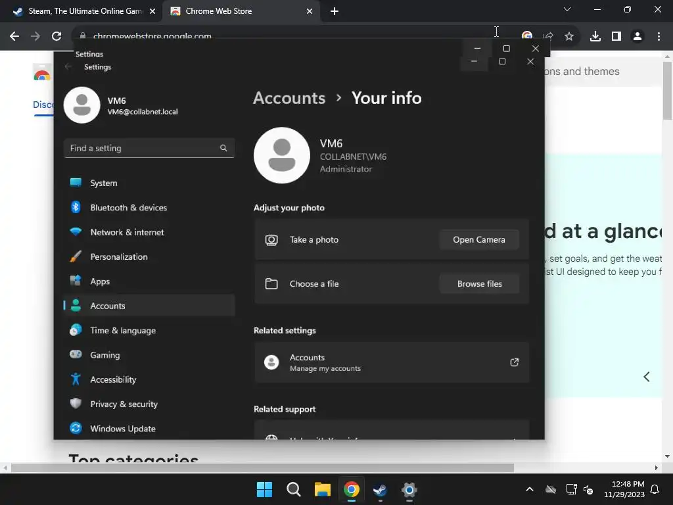Click Browse files button
This screenshot has height=505, width=673.
(x=479, y=284)
